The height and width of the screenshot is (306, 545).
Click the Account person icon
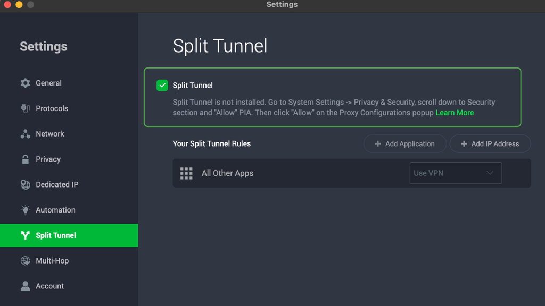point(25,286)
